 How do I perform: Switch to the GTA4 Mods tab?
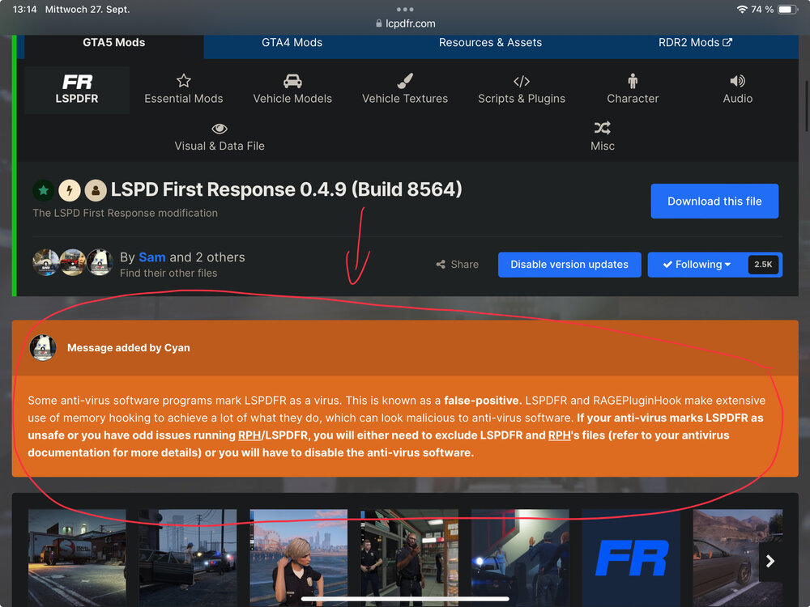coord(292,43)
